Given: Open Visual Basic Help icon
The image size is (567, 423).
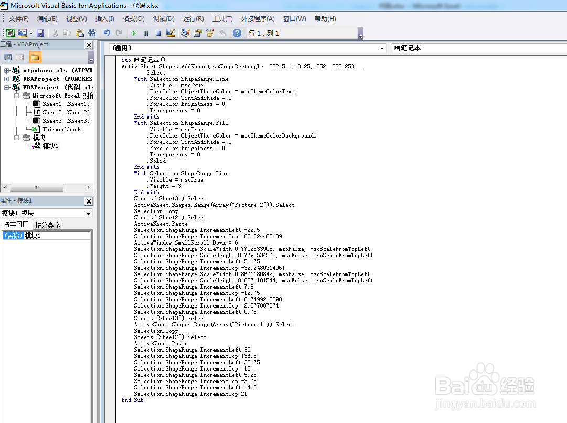Looking at the screenshot, I should pos(237,33).
